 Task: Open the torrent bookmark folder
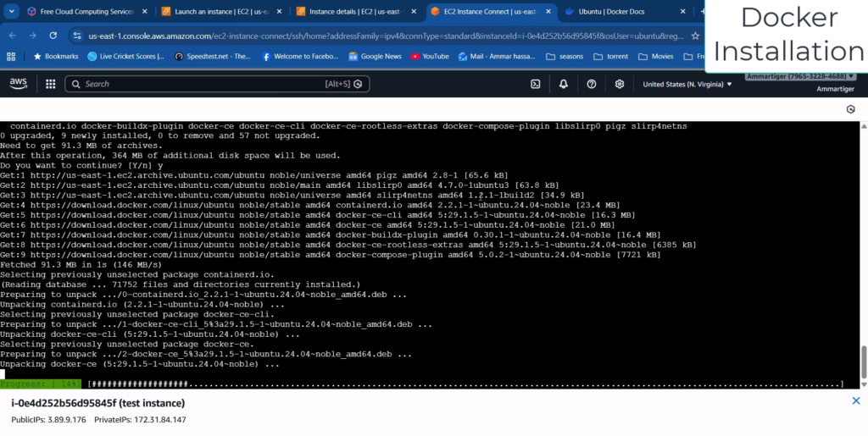610,57
